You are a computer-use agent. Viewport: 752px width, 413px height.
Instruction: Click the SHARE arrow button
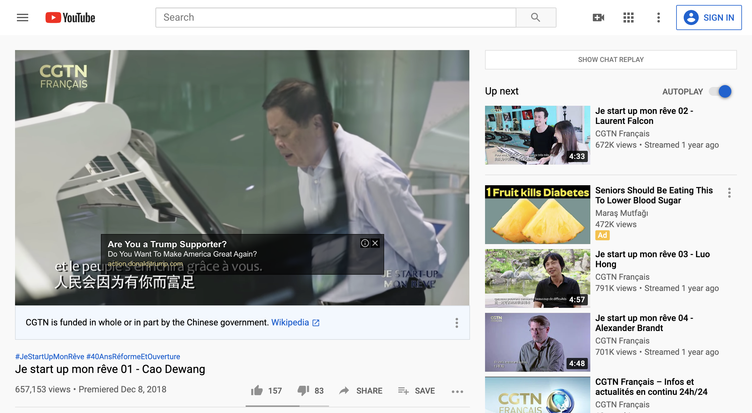tap(361, 391)
